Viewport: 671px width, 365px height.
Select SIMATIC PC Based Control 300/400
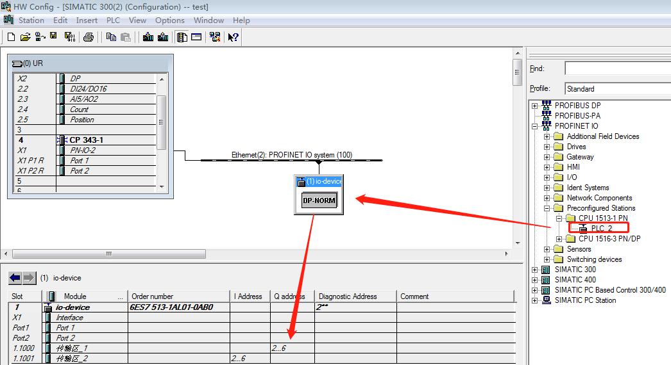[x=610, y=290]
